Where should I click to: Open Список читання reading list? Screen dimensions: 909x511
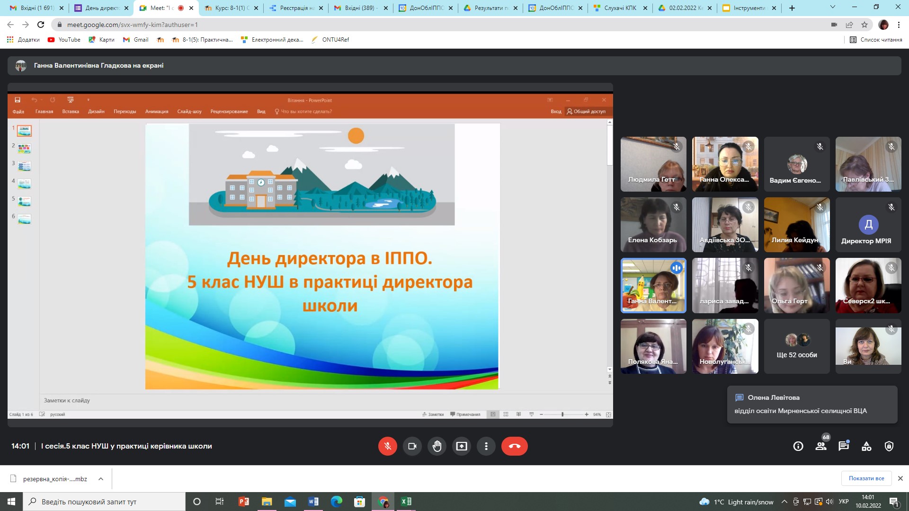click(x=876, y=40)
